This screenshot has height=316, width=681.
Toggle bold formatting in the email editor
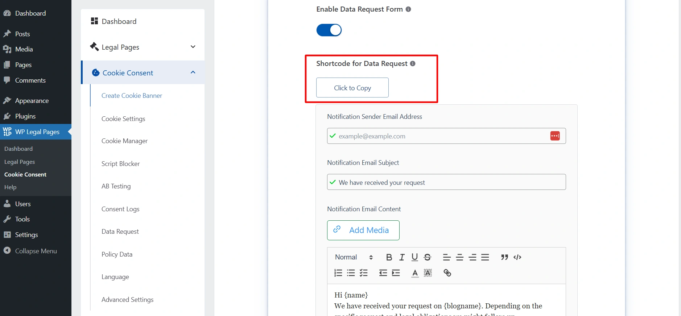[x=389, y=257]
